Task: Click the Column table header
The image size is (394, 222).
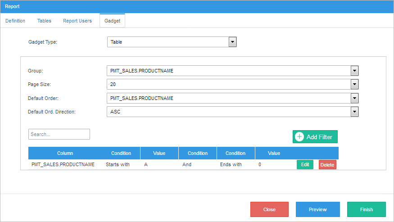Action: [65, 153]
